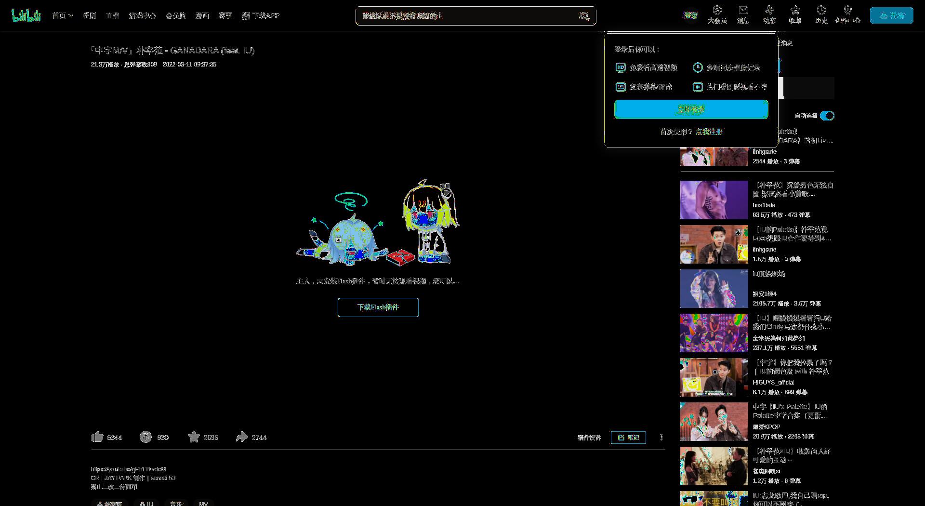Click uploader name bra1tate

tap(764, 205)
